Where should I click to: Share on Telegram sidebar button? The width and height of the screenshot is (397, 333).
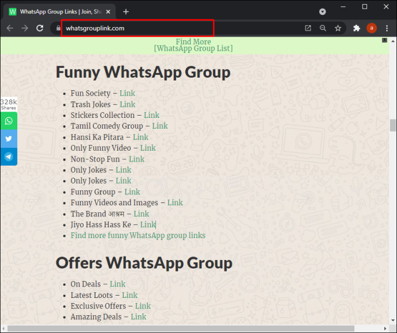tap(9, 156)
